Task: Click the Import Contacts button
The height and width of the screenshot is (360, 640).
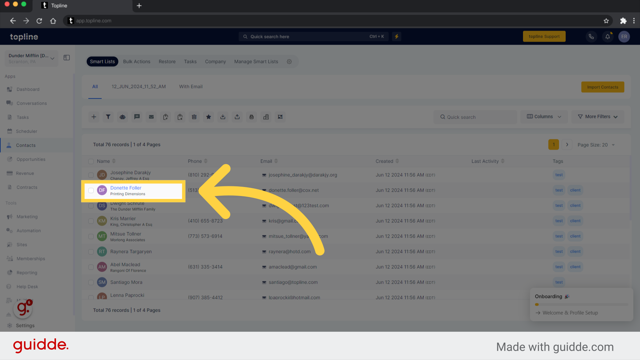Action: click(x=603, y=87)
